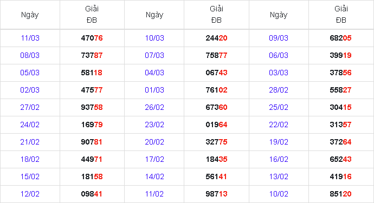Open the 28/02 date link
Screen dimensions: 374x203
click(x=279, y=90)
